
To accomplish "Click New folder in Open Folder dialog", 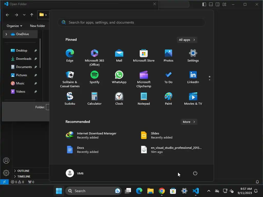I will [x=37, y=26].
